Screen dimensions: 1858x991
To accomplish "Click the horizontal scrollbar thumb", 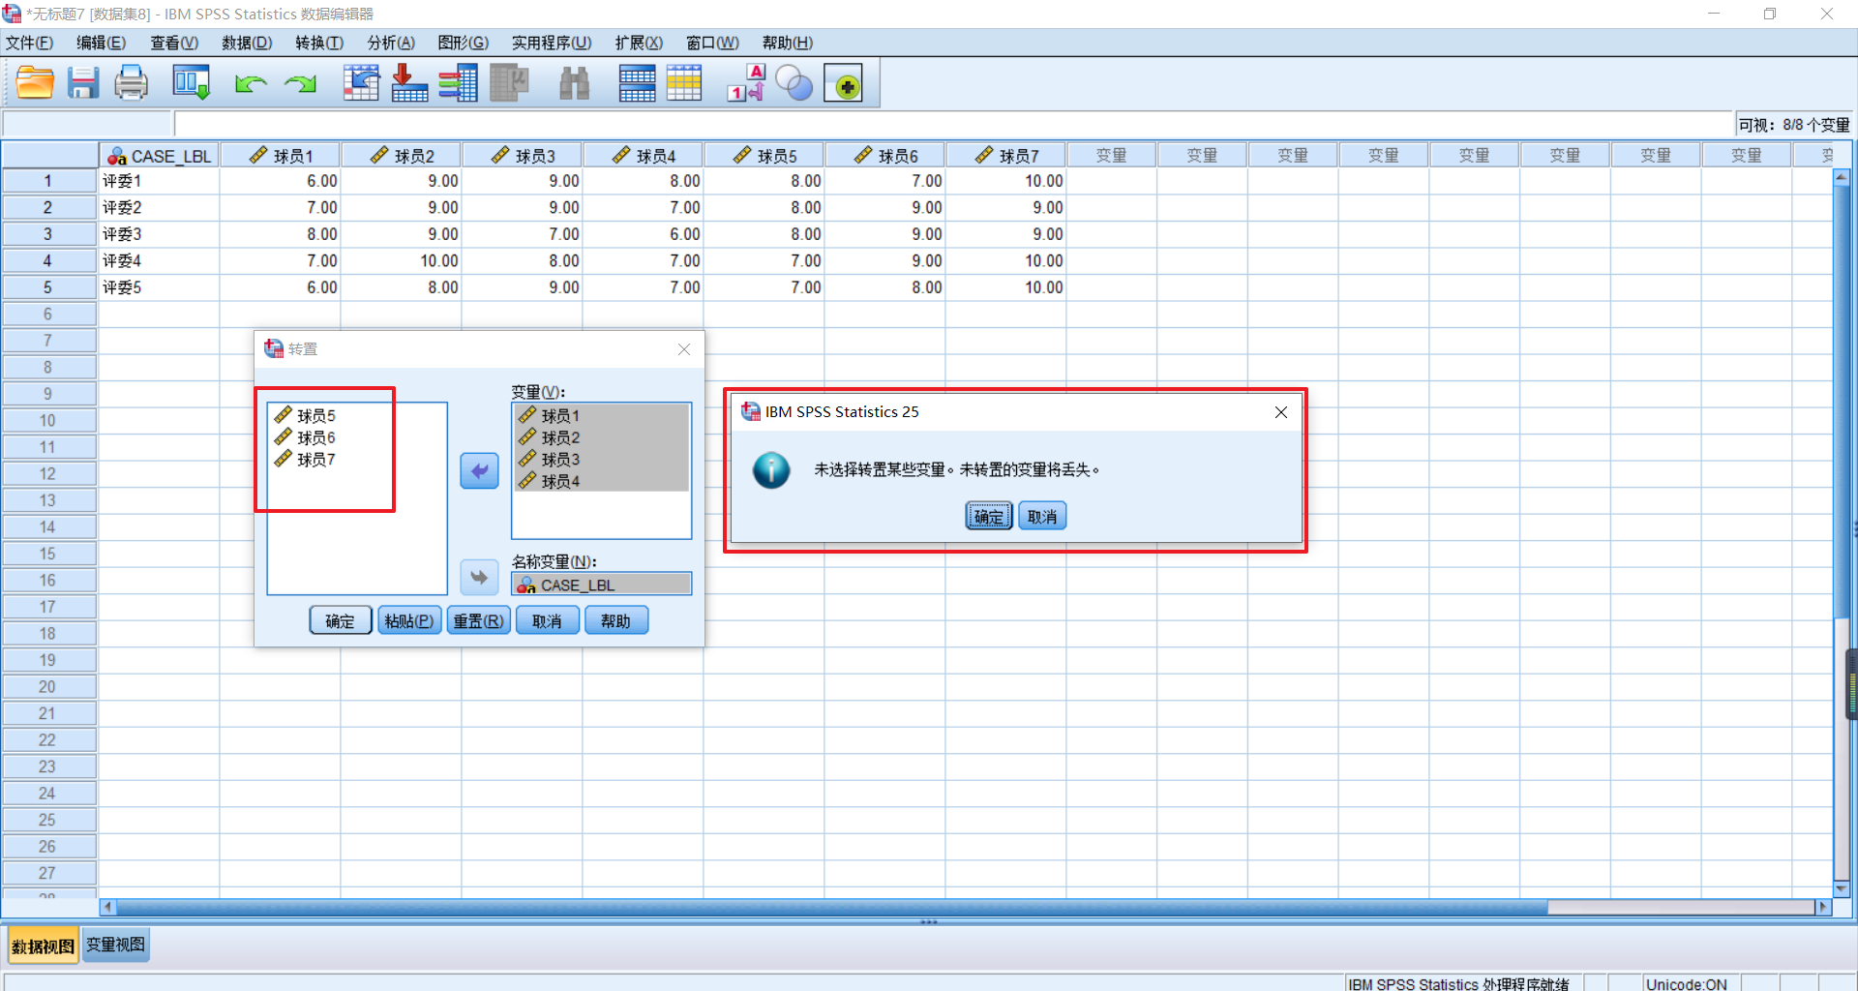I will [x=832, y=907].
